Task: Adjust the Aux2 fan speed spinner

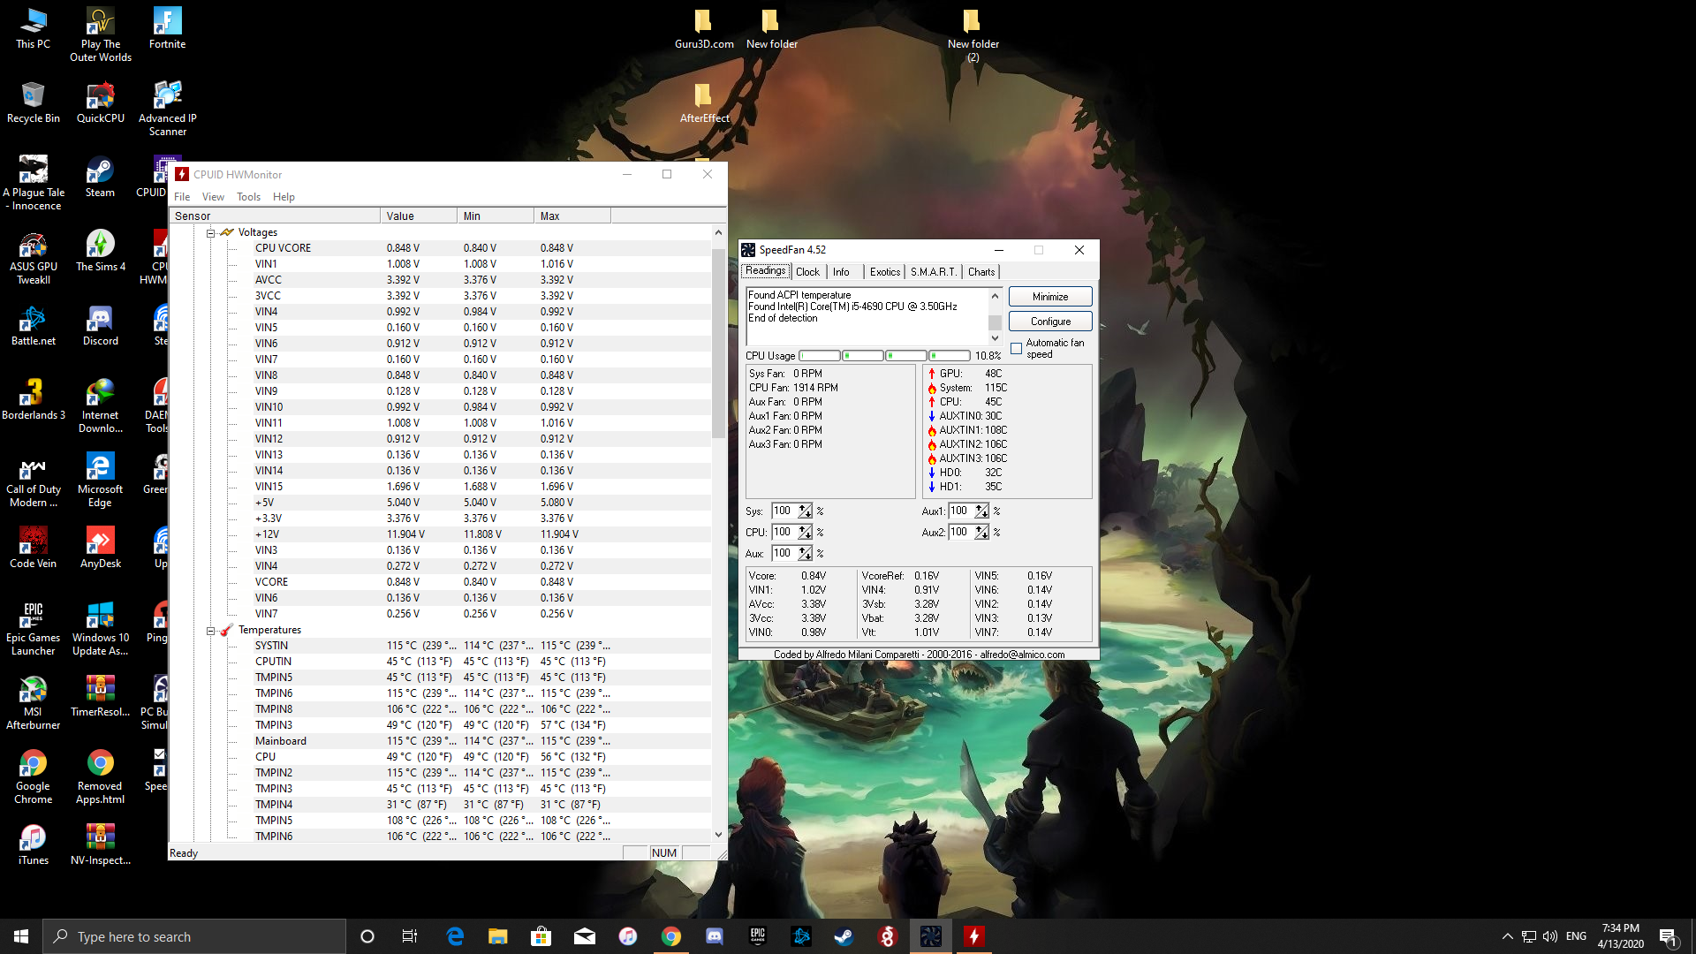Action: click(x=981, y=533)
